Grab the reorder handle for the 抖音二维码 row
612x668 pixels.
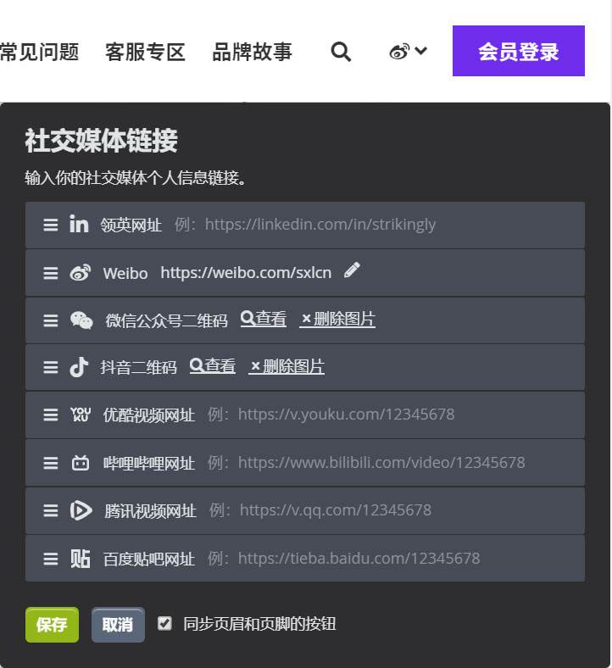tap(51, 367)
